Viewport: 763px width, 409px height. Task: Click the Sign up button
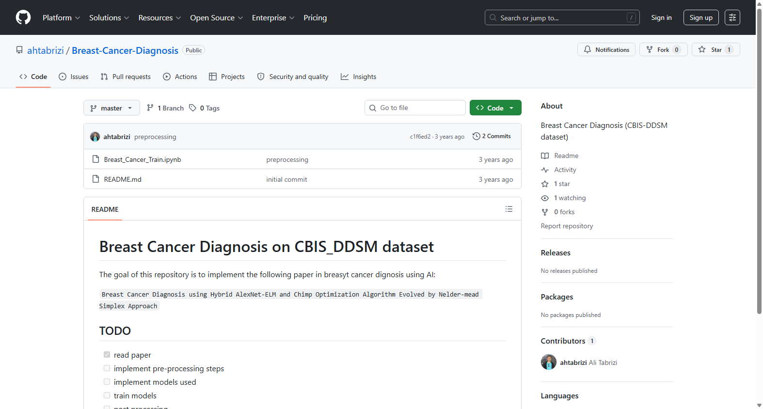click(701, 17)
